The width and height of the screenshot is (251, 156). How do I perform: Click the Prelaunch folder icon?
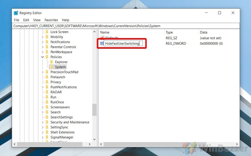click(47, 77)
